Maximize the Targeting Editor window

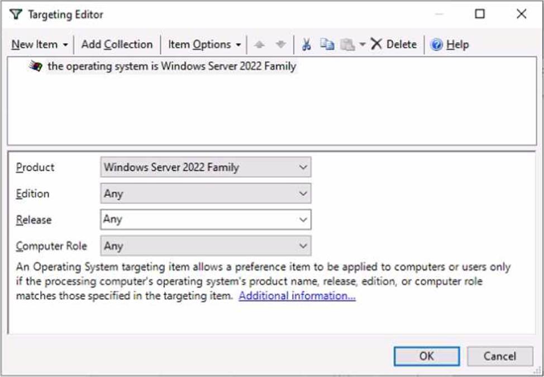[x=480, y=14]
